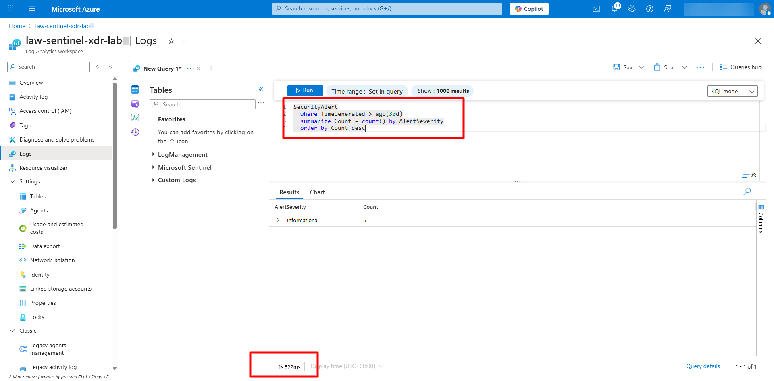Image resolution: width=774 pixels, height=381 pixels.
Task: Open the Functions side pane icon
Action: pyautogui.click(x=135, y=118)
